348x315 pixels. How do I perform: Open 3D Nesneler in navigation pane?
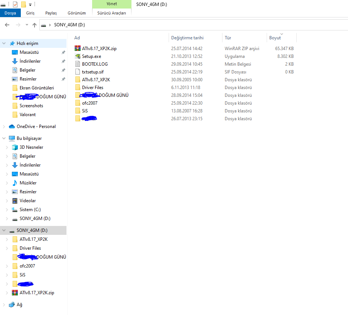coord(31,147)
